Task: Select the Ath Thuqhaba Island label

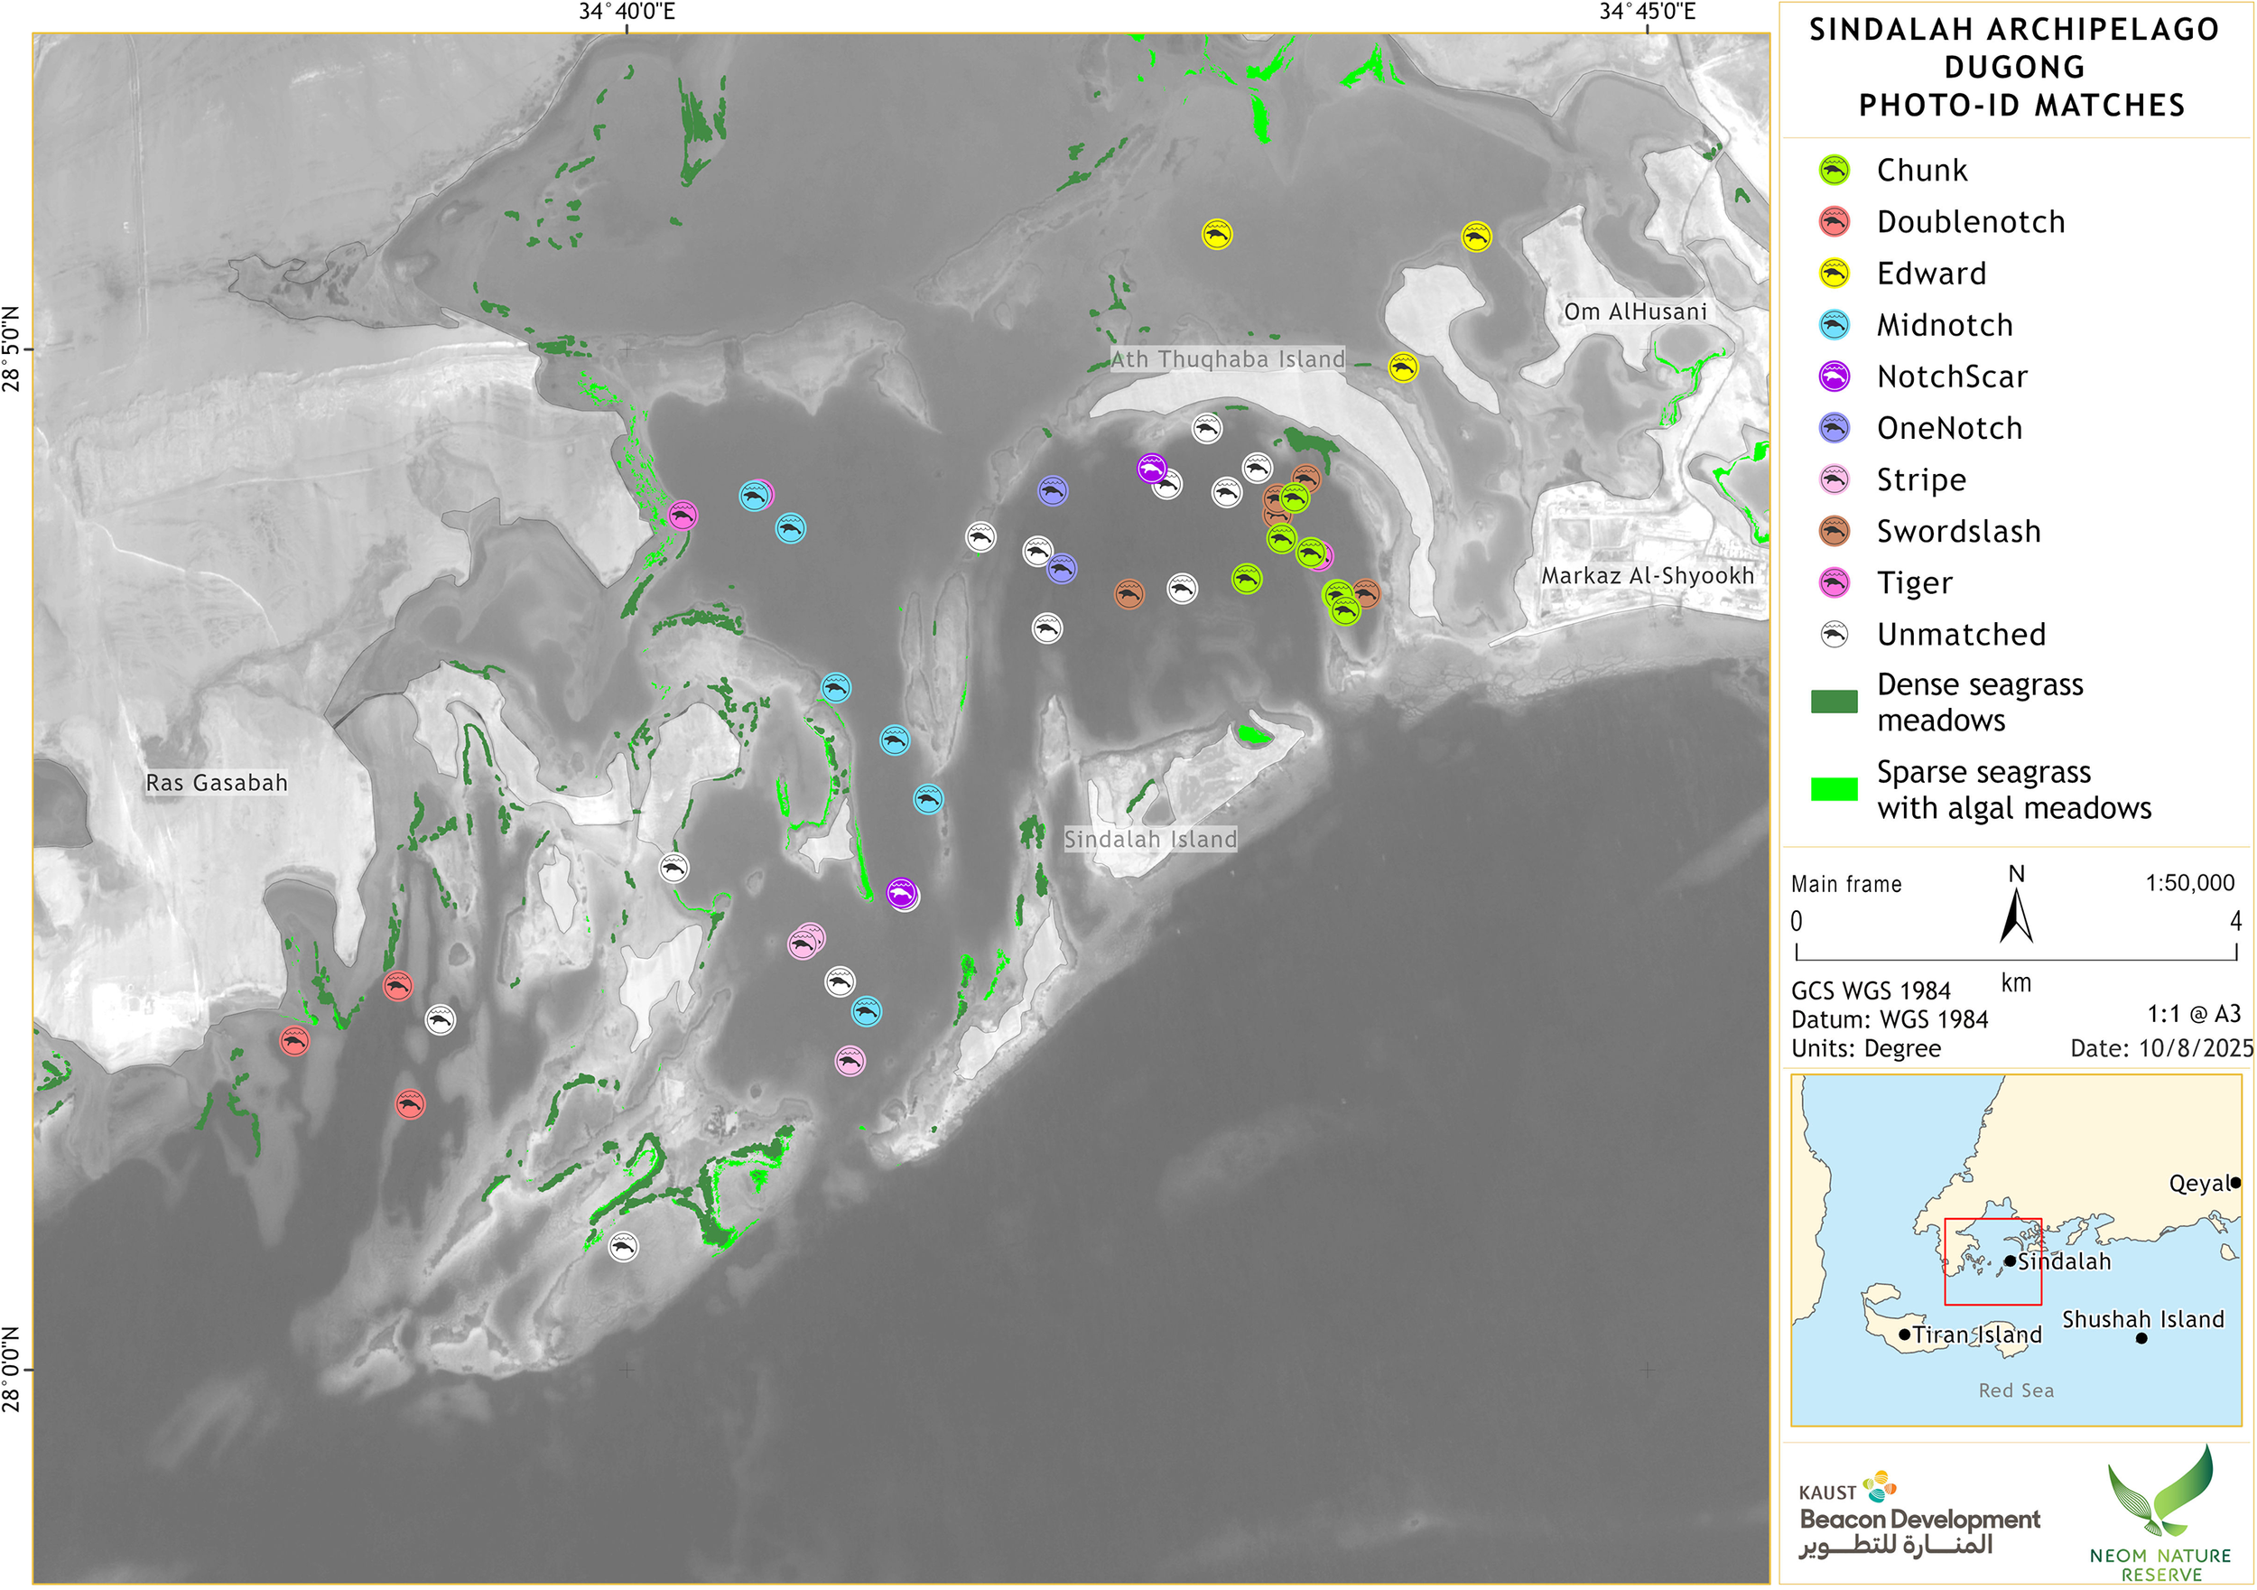Action: pyautogui.click(x=1230, y=360)
